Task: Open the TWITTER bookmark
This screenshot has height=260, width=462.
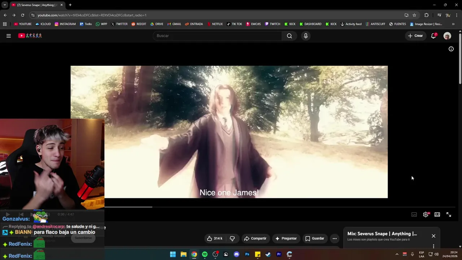Action: [x=119, y=24]
